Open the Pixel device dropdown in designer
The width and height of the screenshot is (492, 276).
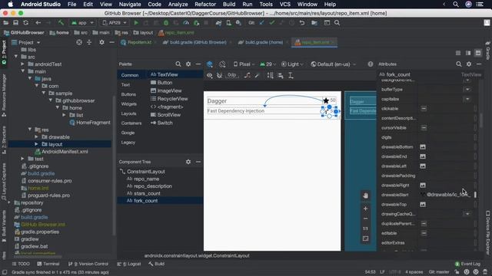point(244,64)
